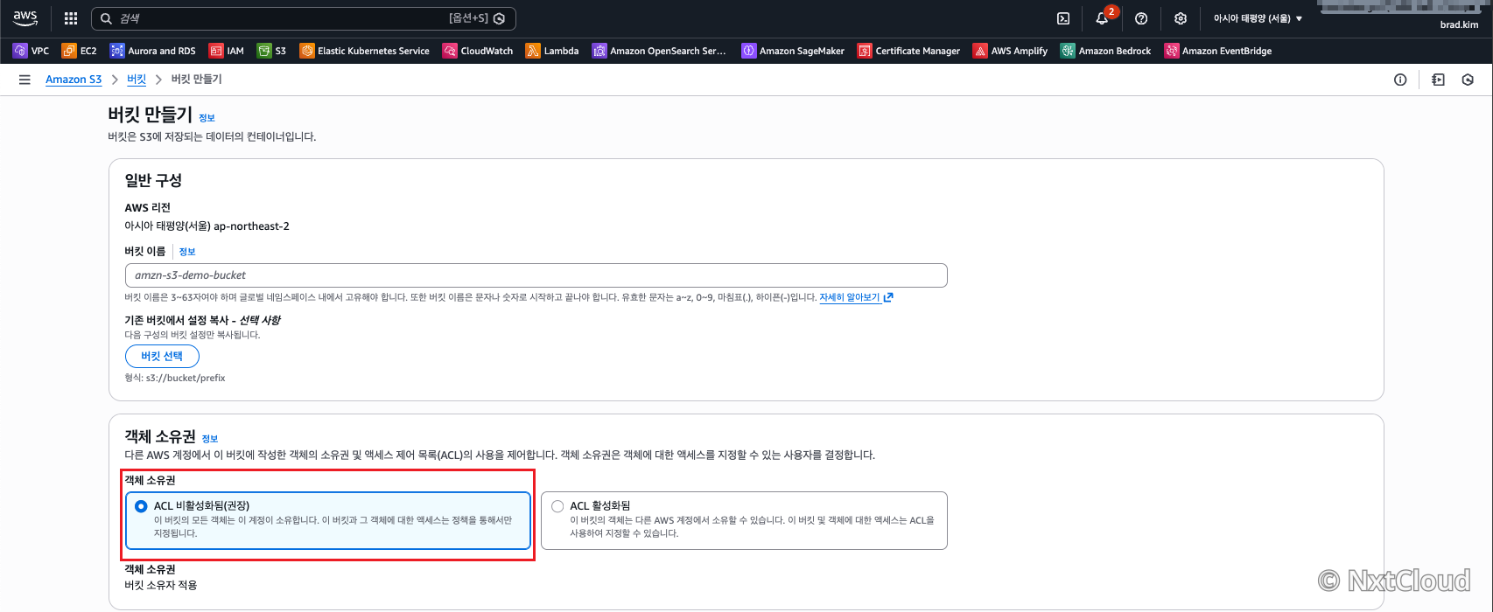Click the Amazon Q icon inside search bar

[x=499, y=18]
